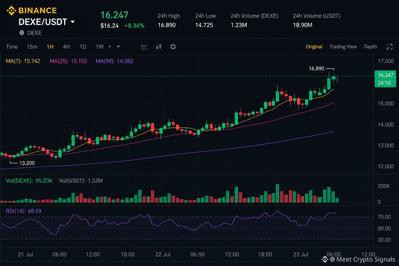The width and height of the screenshot is (399, 266).
Task: Switch to 4H interval
Action: coord(66,47)
